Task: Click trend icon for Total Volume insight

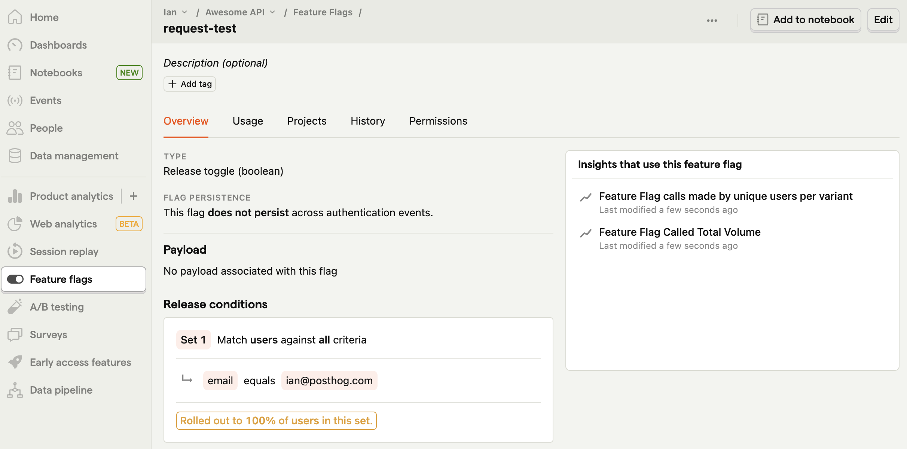Action: (586, 233)
